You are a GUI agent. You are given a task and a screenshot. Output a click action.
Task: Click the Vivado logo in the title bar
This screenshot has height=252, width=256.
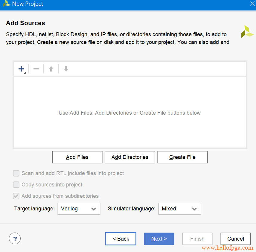(7, 4)
